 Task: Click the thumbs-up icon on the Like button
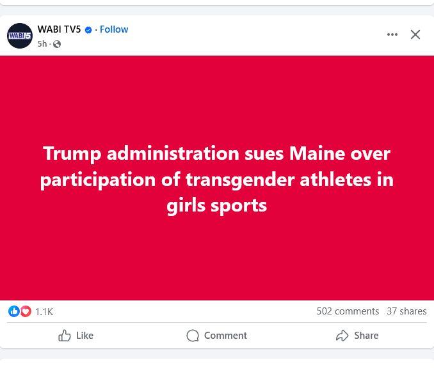[65, 336]
